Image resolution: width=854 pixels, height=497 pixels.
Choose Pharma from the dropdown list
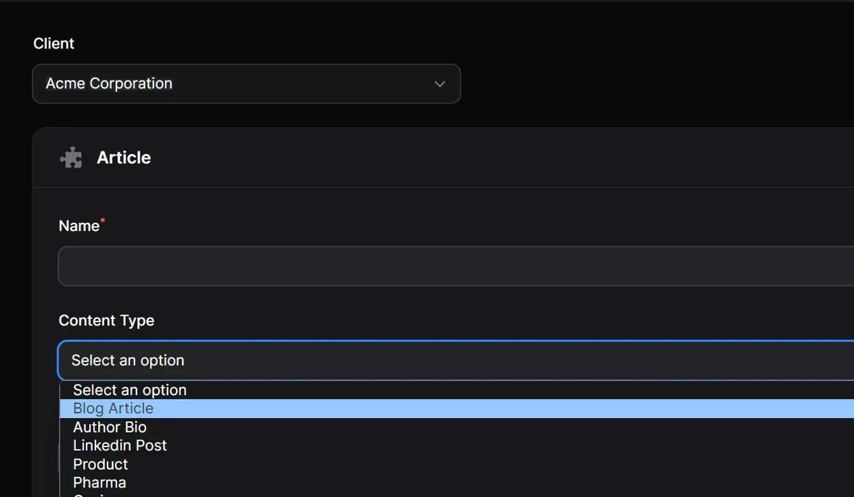(100, 482)
